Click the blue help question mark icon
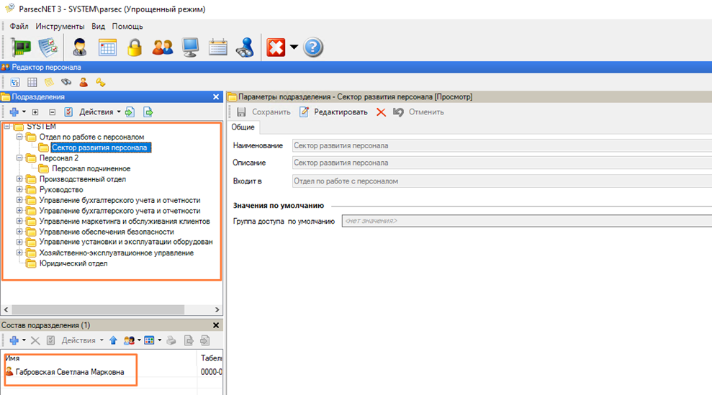712x395 pixels. (313, 47)
